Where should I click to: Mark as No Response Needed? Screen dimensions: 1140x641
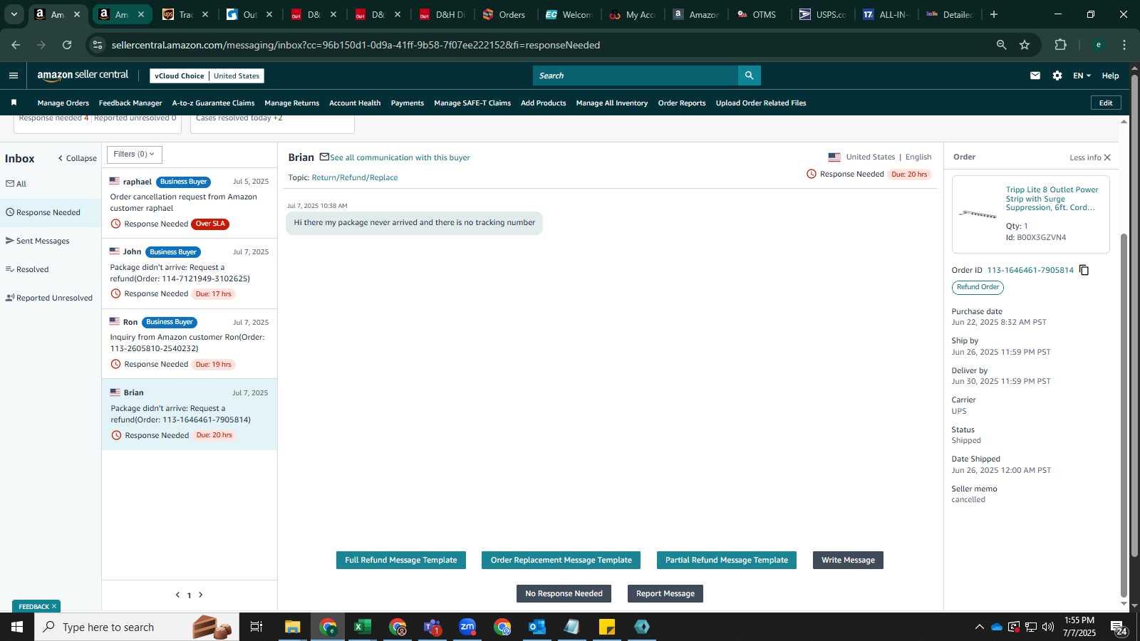tap(564, 593)
